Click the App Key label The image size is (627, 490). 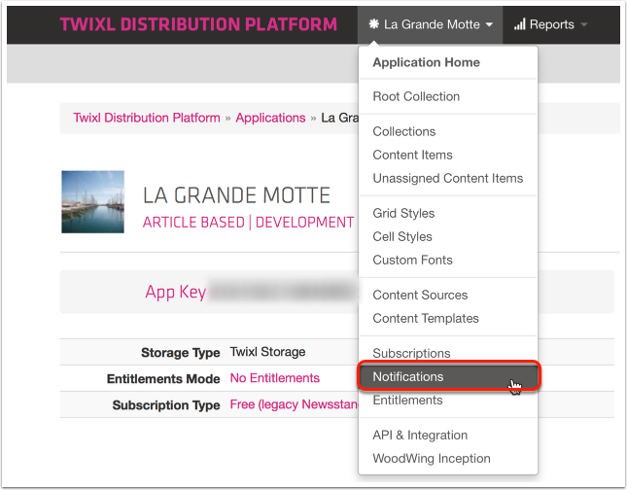coord(176,292)
